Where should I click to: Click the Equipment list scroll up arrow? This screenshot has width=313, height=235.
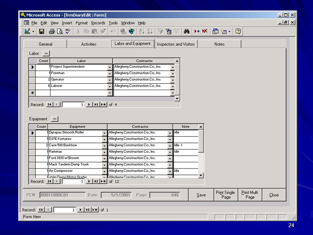coord(201,127)
